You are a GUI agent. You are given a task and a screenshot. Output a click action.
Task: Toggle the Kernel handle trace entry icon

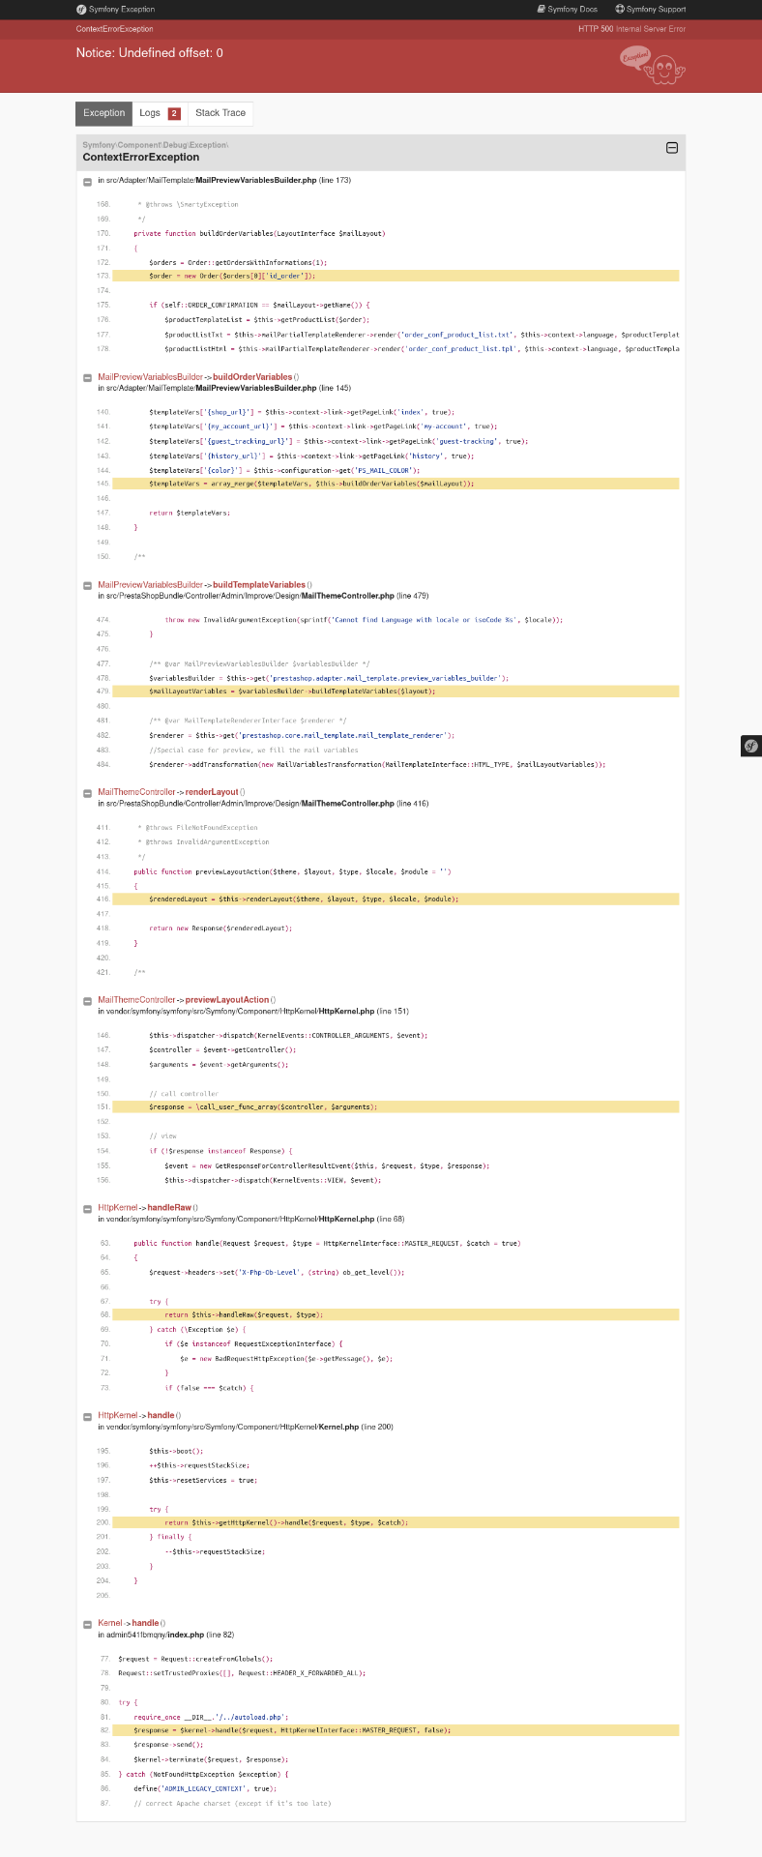87,1624
